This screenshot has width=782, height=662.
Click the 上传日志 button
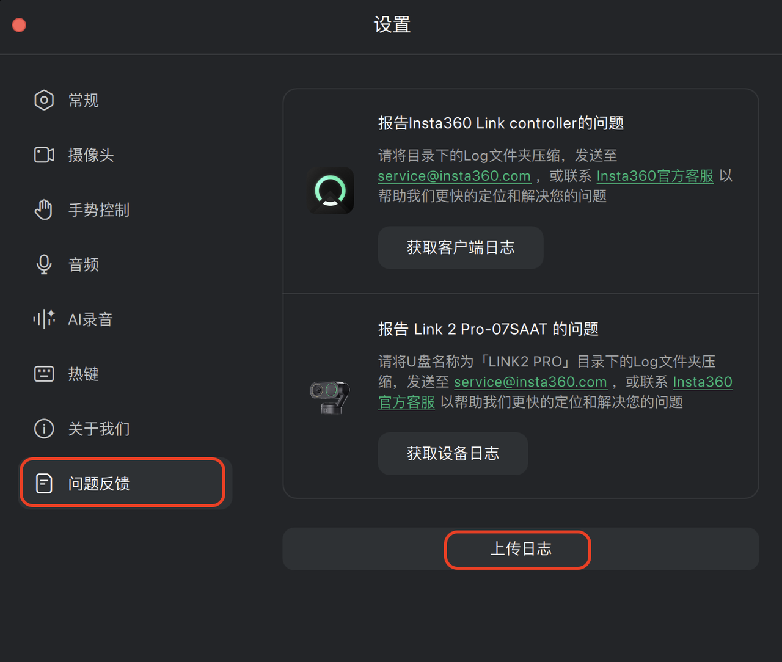coord(520,549)
